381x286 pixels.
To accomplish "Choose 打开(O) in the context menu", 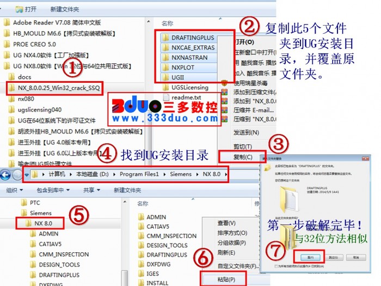I will 244,42.
